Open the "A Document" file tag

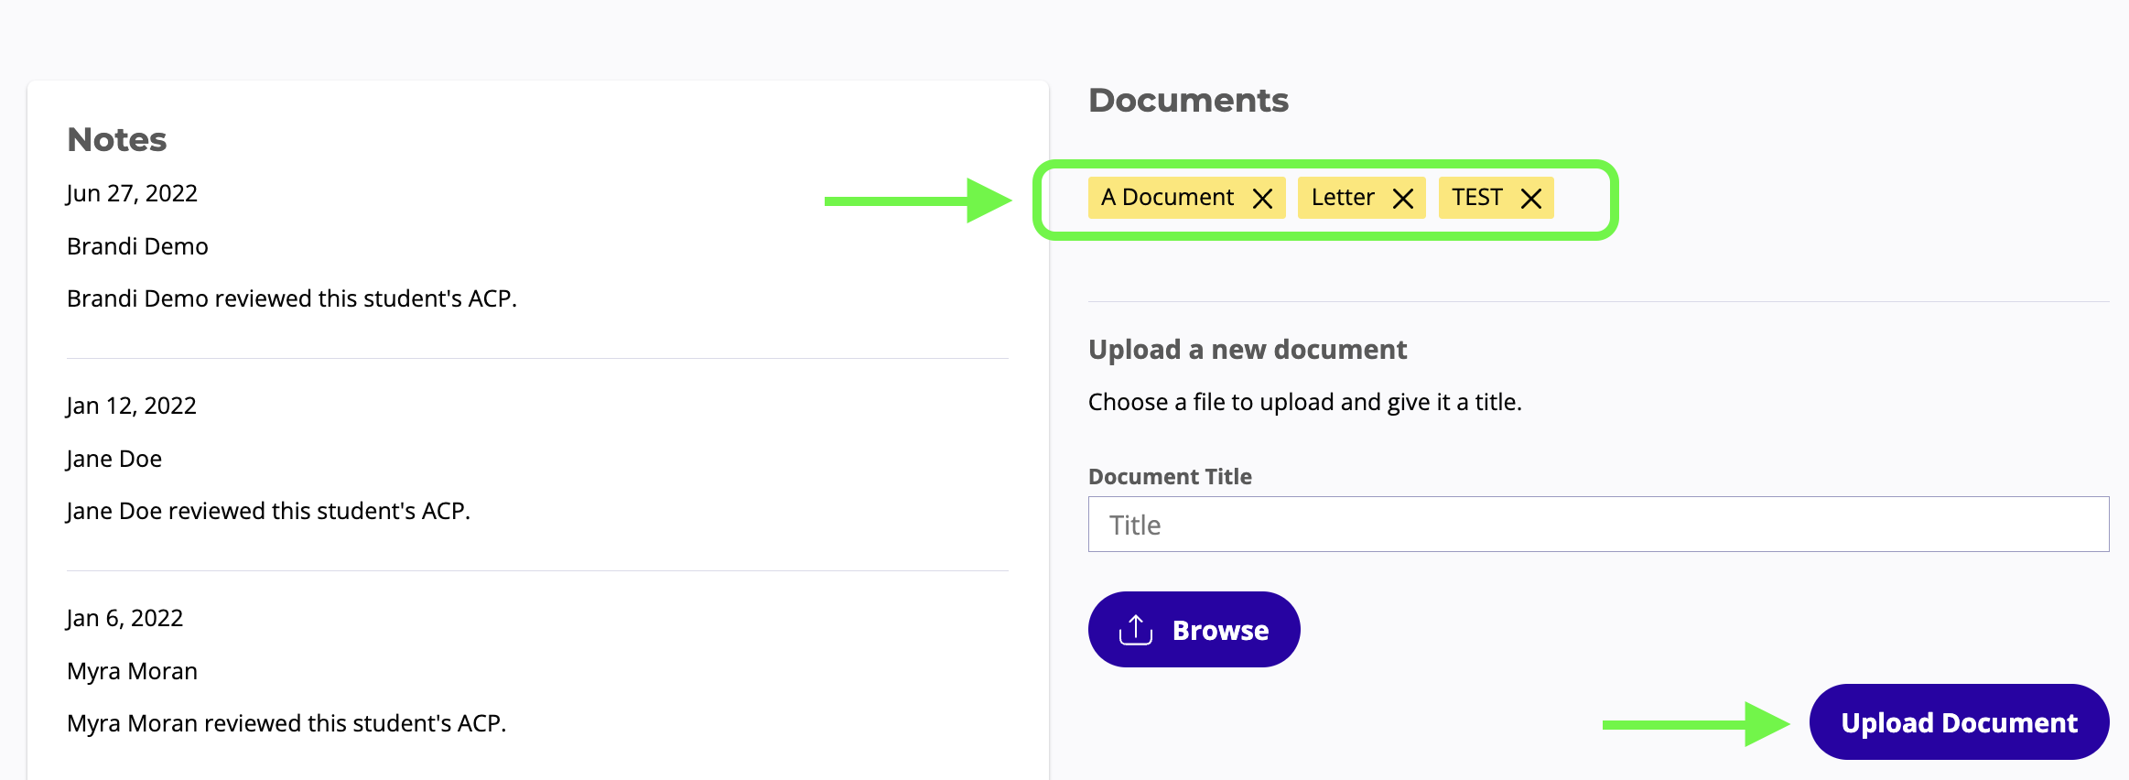(x=1167, y=198)
